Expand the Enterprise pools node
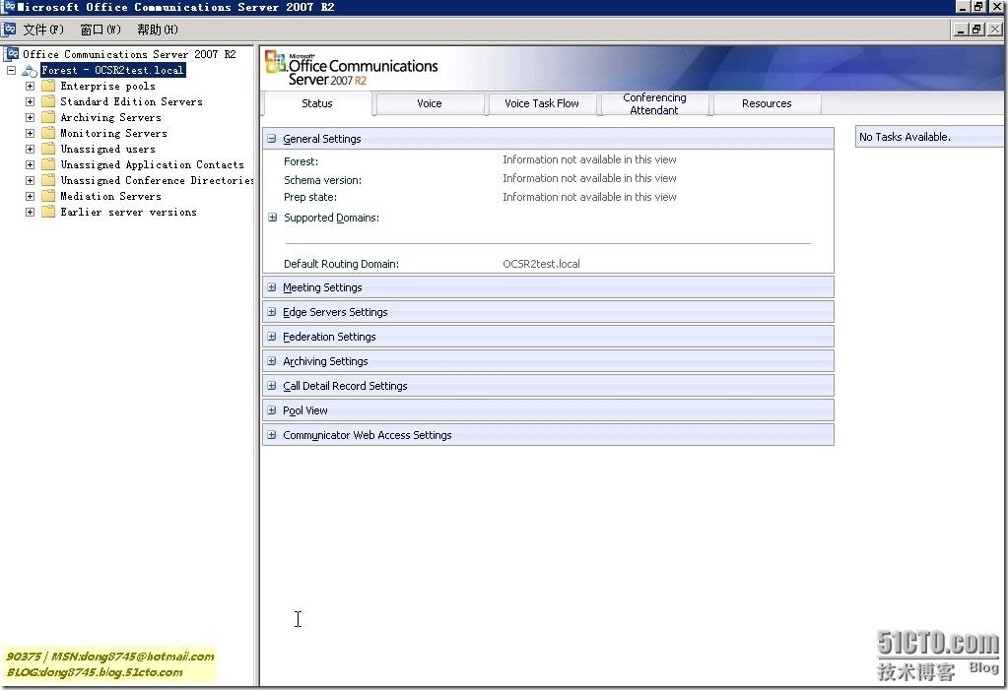 click(x=30, y=86)
